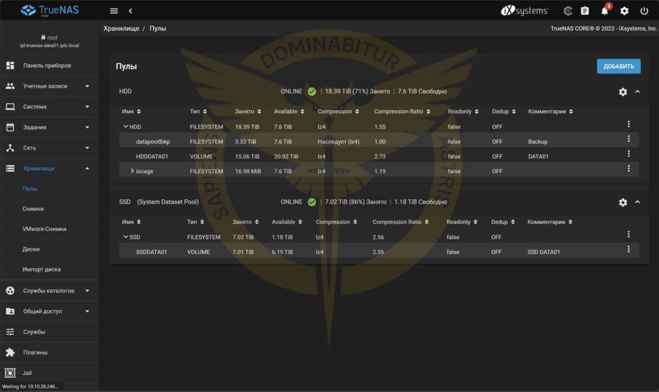Open top bar settings gear icon
This screenshot has height=392, width=659.
click(x=625, y=11)
